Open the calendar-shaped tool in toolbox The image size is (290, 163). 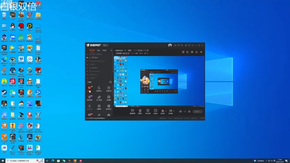coord(99,107)
